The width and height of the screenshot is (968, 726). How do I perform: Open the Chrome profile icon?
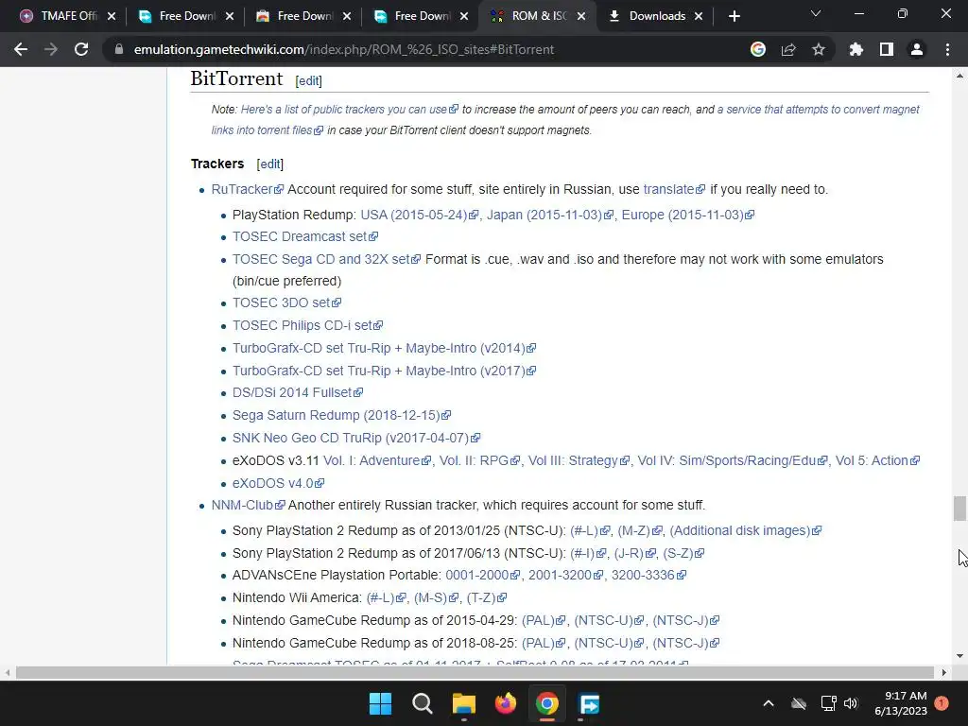[x=917, y=49]
